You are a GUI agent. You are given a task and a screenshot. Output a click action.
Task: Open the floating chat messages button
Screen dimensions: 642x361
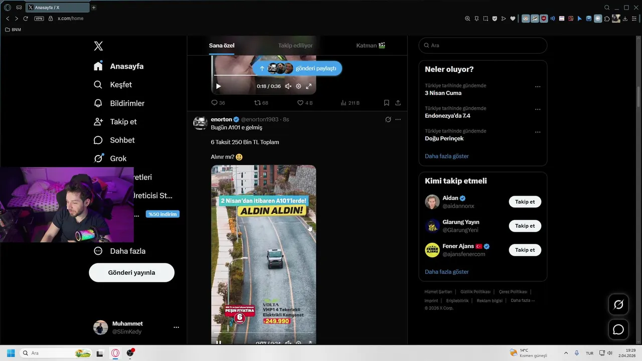(618, 329)
